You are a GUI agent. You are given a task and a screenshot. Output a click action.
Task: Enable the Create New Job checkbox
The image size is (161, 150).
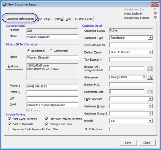(x=155, y=10)
